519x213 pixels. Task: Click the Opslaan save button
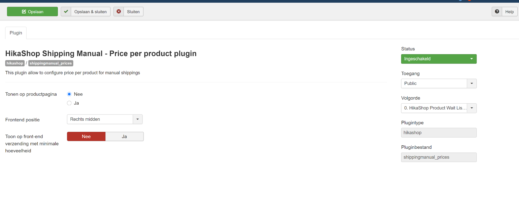(32, 12)
